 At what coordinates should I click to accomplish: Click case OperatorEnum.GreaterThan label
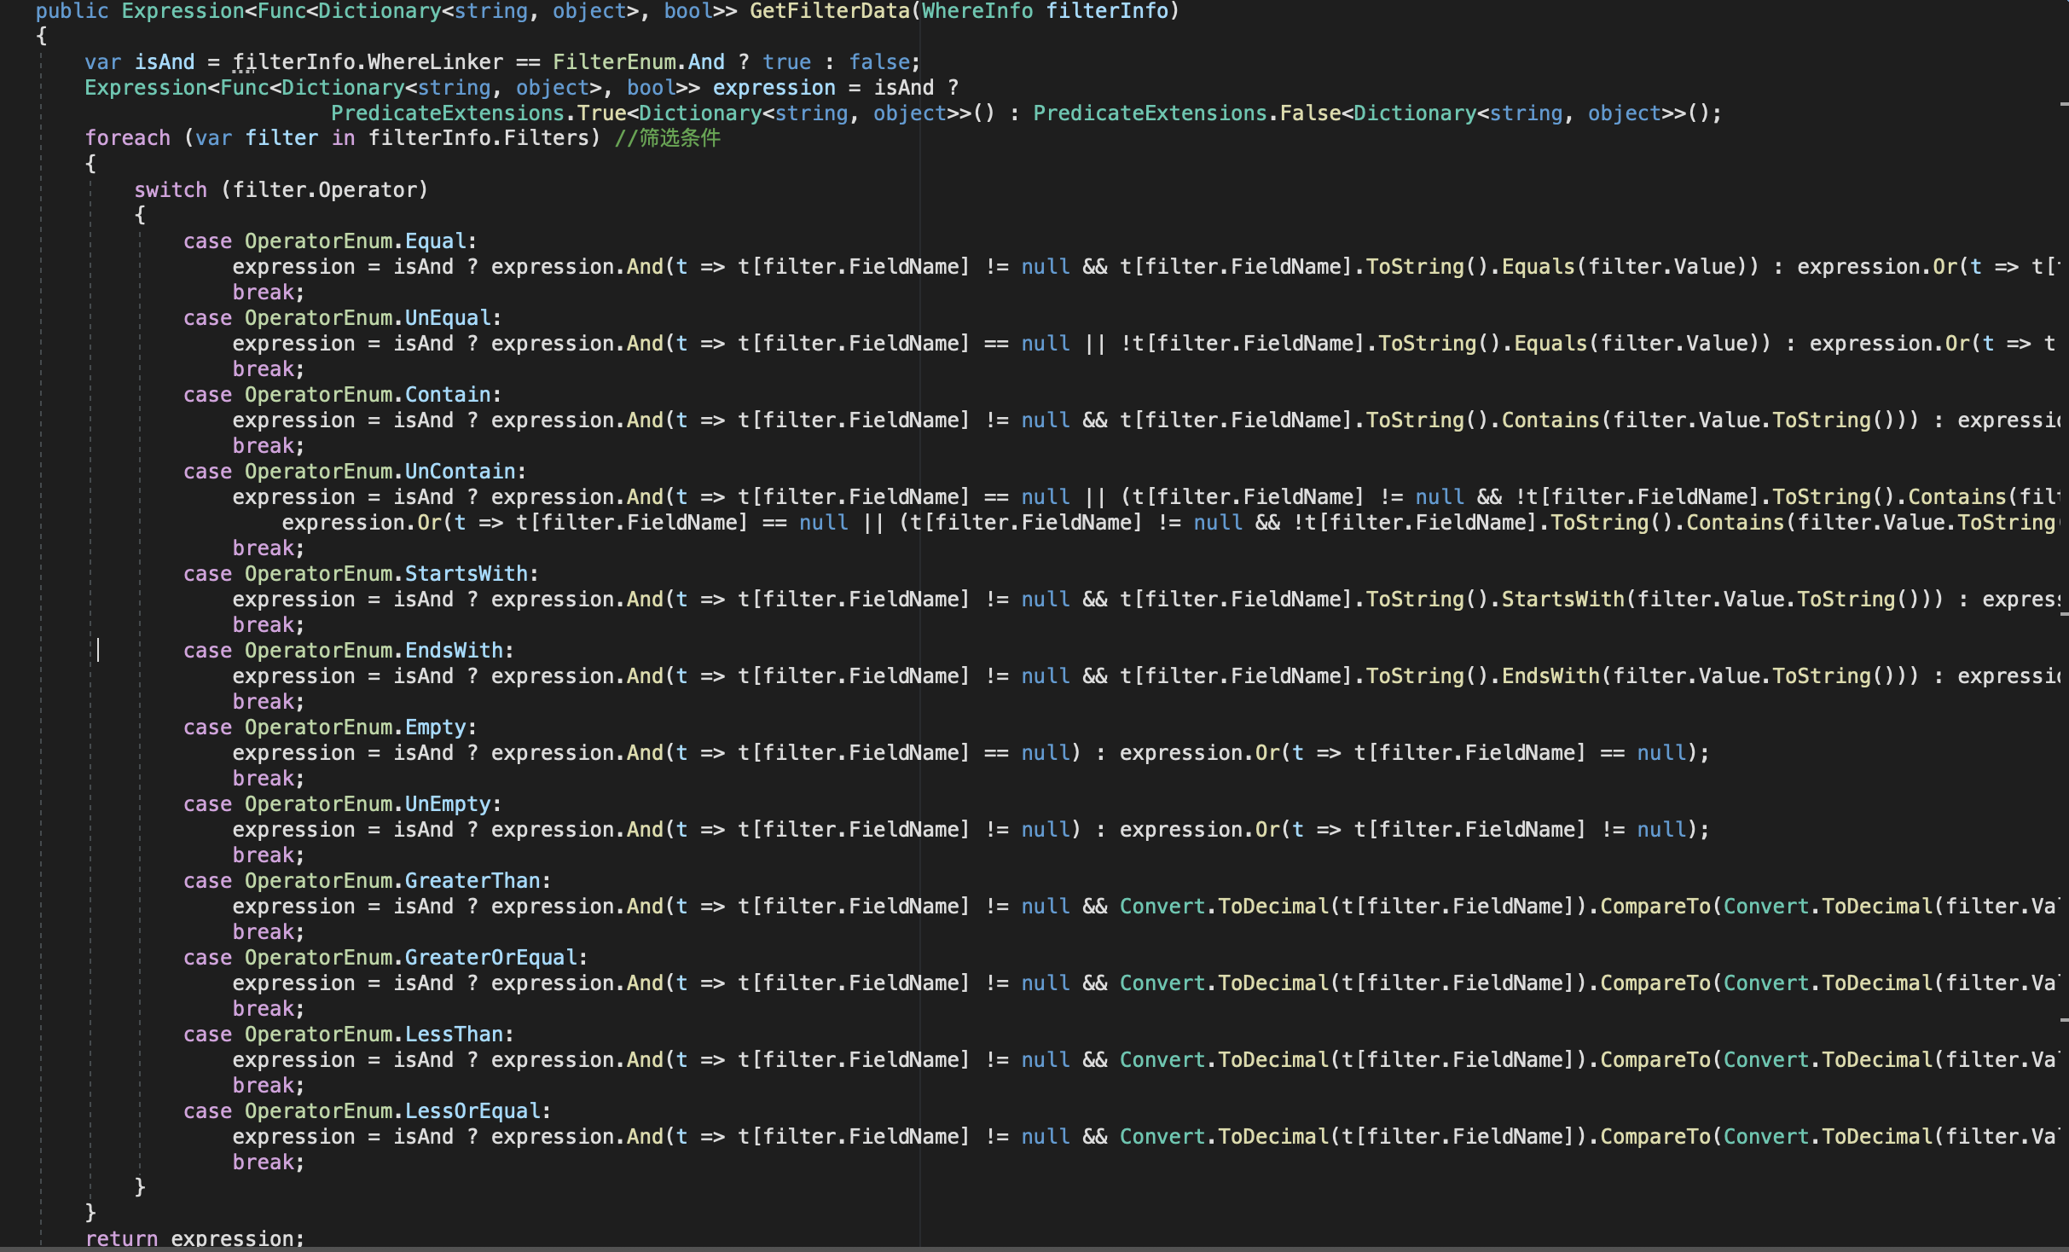(x=367, y=881)
